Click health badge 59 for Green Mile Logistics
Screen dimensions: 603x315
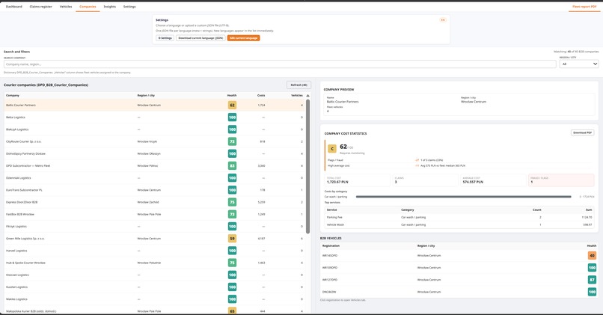tap(232, 239)
